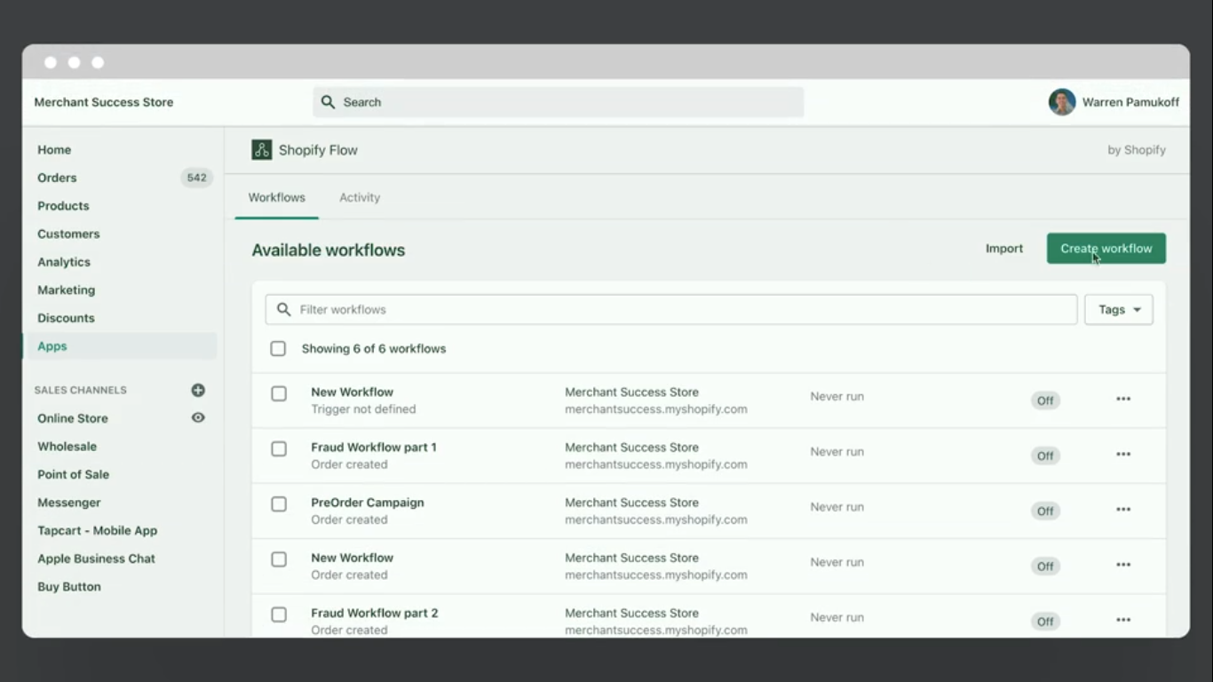Screen dimensions: 1213x682
Task: Toggle Off status of Trigger not defined workflow
Action: coord(1045,400)
